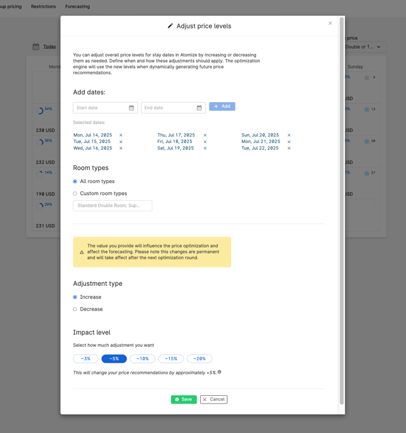Remove Mon, Jul 21, 2025 from selection

point(289,142)
